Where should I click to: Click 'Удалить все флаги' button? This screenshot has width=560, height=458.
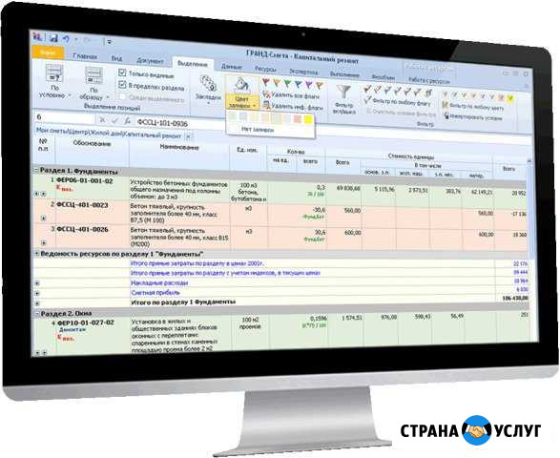pos(290,95)
